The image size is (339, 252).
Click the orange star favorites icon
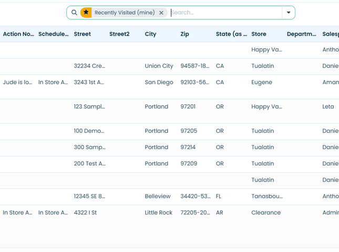86,13
